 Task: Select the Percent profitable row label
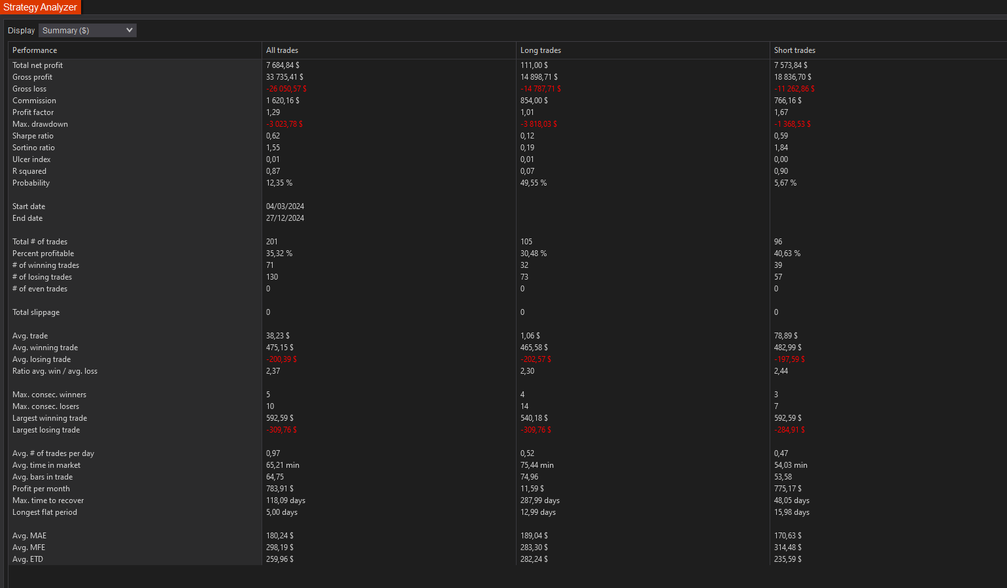[x=43, y=253]
